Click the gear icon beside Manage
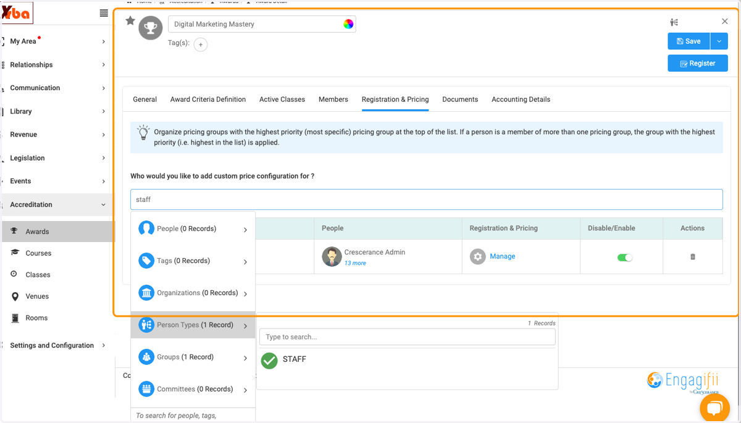This screenshot has height=423, width=741. [477, 256]
